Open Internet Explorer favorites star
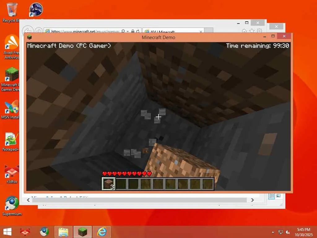 (252, 31)
